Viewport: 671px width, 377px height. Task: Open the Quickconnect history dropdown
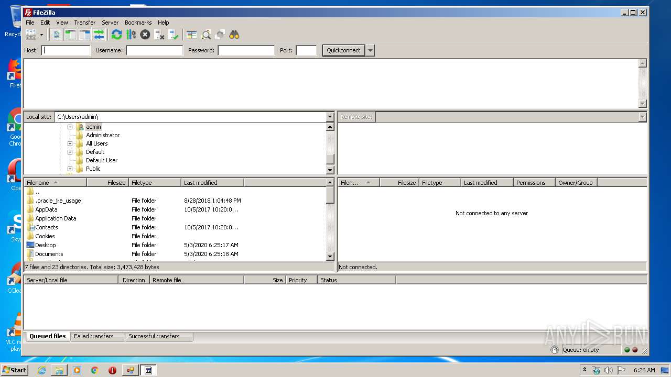tap(370, 50)
